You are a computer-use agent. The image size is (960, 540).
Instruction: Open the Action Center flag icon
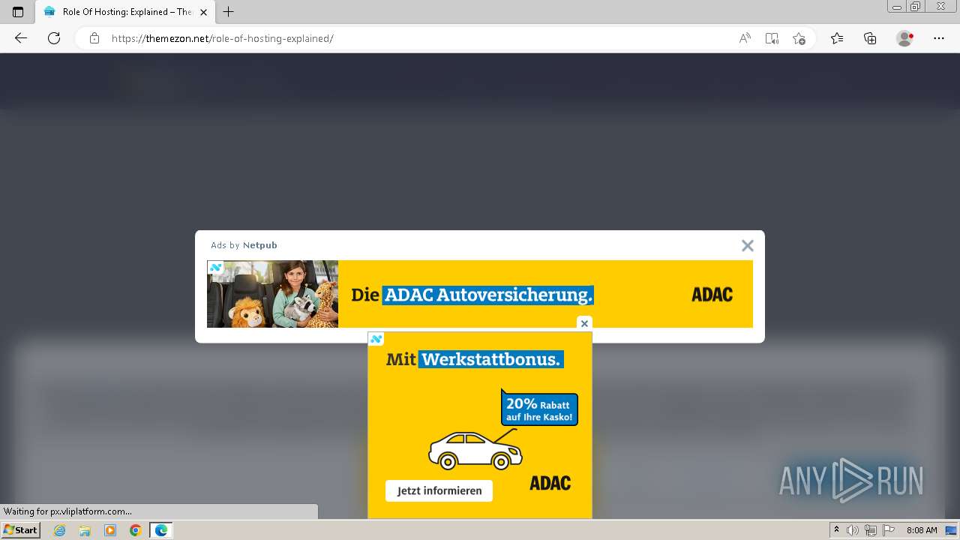click(x=889, y=530)
